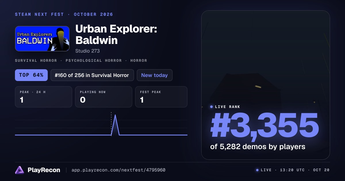Open the Peak 24 H stat card

point(43,97)
